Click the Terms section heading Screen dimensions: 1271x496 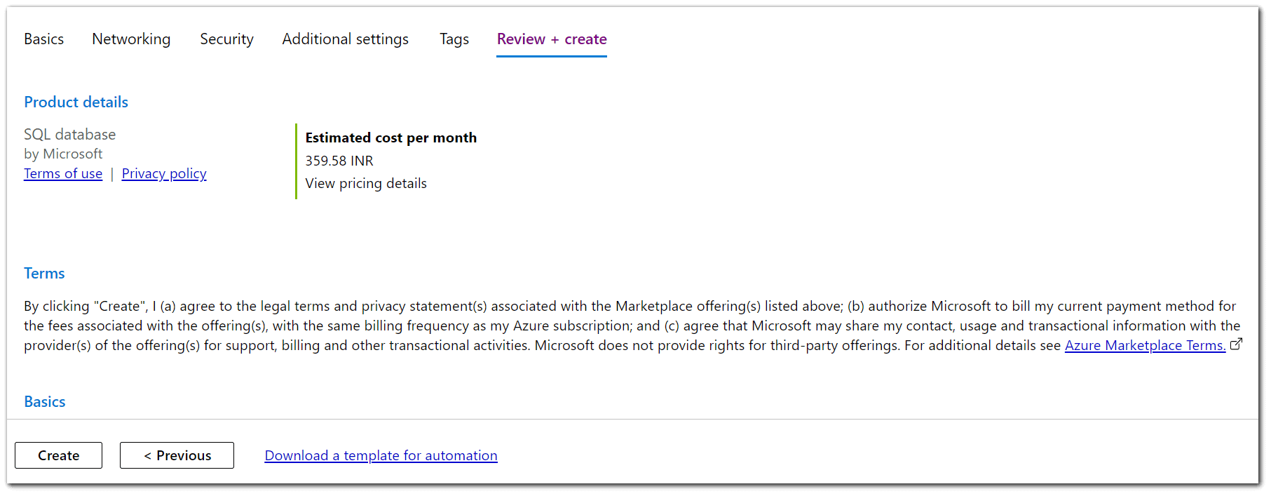(44, 274)
